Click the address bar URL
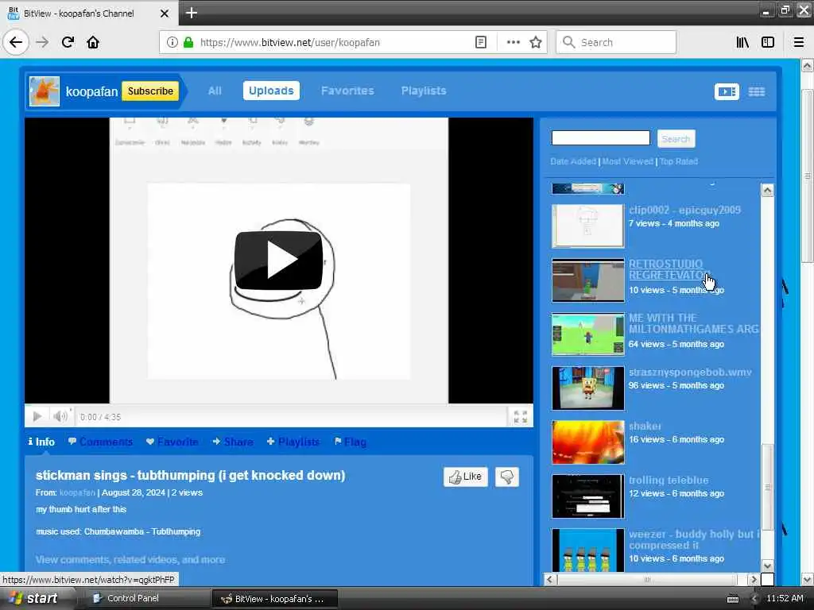Viewport: 814px width, 610px height. click(289, 43)
